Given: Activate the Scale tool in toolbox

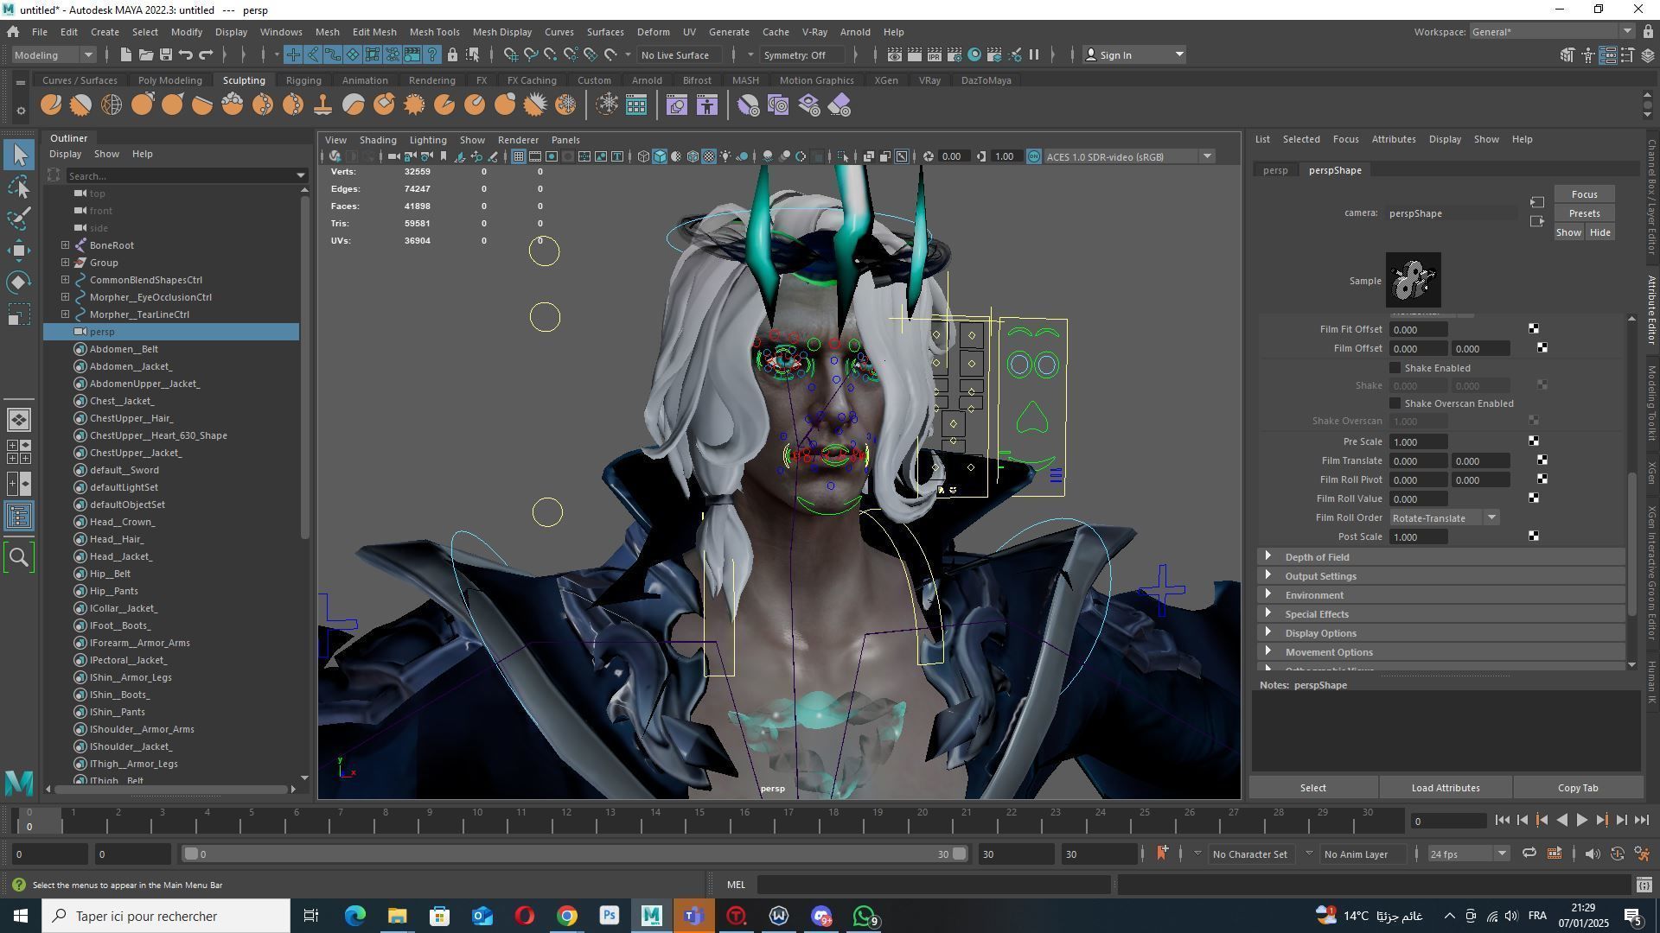Looking at the screenshot, I should click(x=19, y=314).
